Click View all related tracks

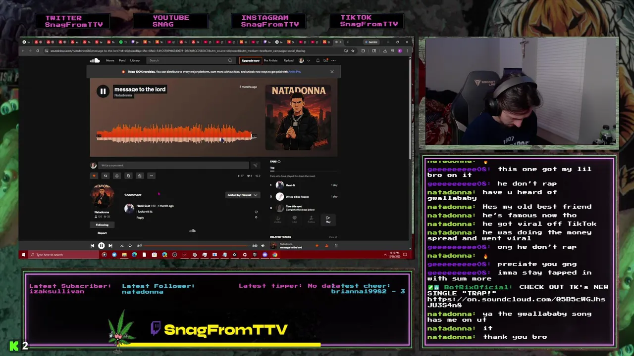tap(333, 237)
